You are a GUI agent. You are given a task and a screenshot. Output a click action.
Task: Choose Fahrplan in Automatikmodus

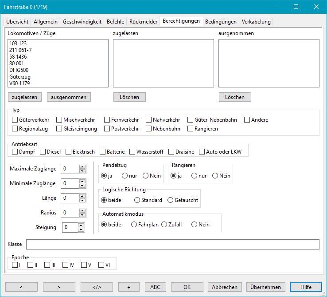tap(134, 225)
